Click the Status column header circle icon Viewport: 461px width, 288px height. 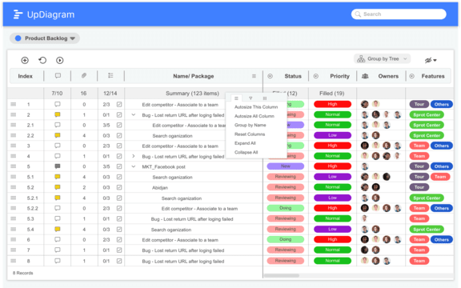pos(271,76)
